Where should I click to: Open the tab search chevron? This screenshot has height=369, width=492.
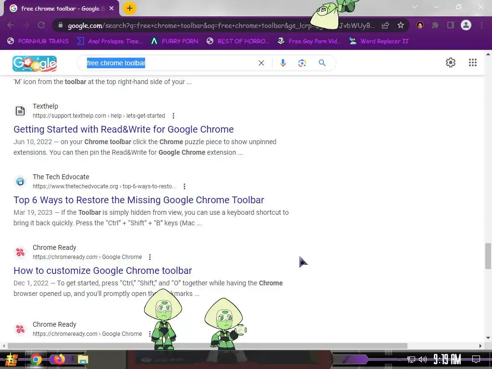click(415, 7)
